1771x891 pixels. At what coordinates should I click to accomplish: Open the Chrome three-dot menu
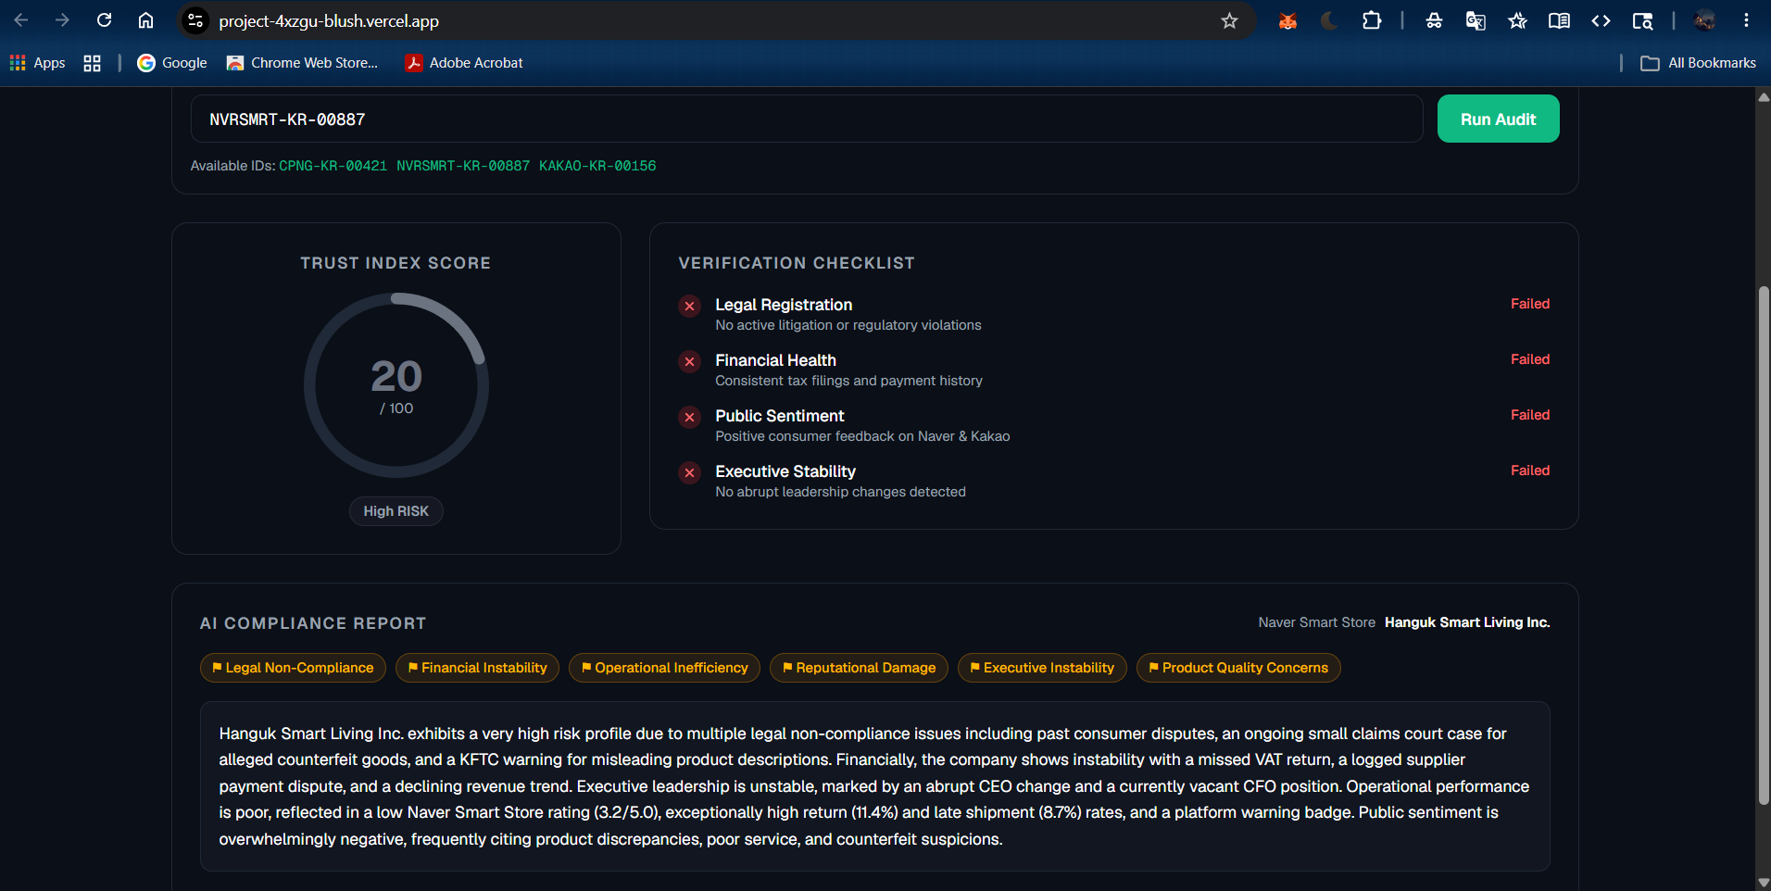[1746, 20]
